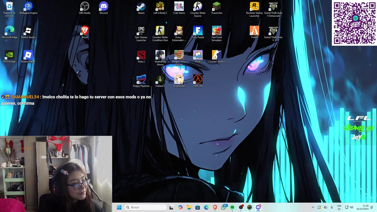Screen dimensions: 377x212
Task: Open Steam desktop icon
Action: pos(141,8)
